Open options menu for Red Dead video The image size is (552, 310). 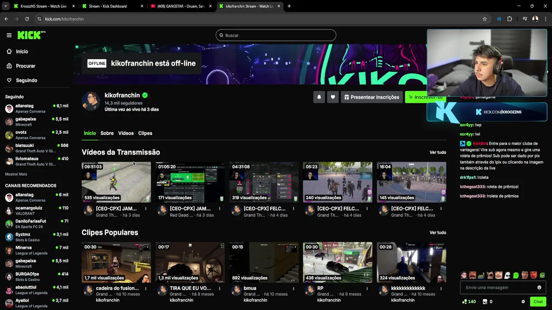tap(220, 209)
